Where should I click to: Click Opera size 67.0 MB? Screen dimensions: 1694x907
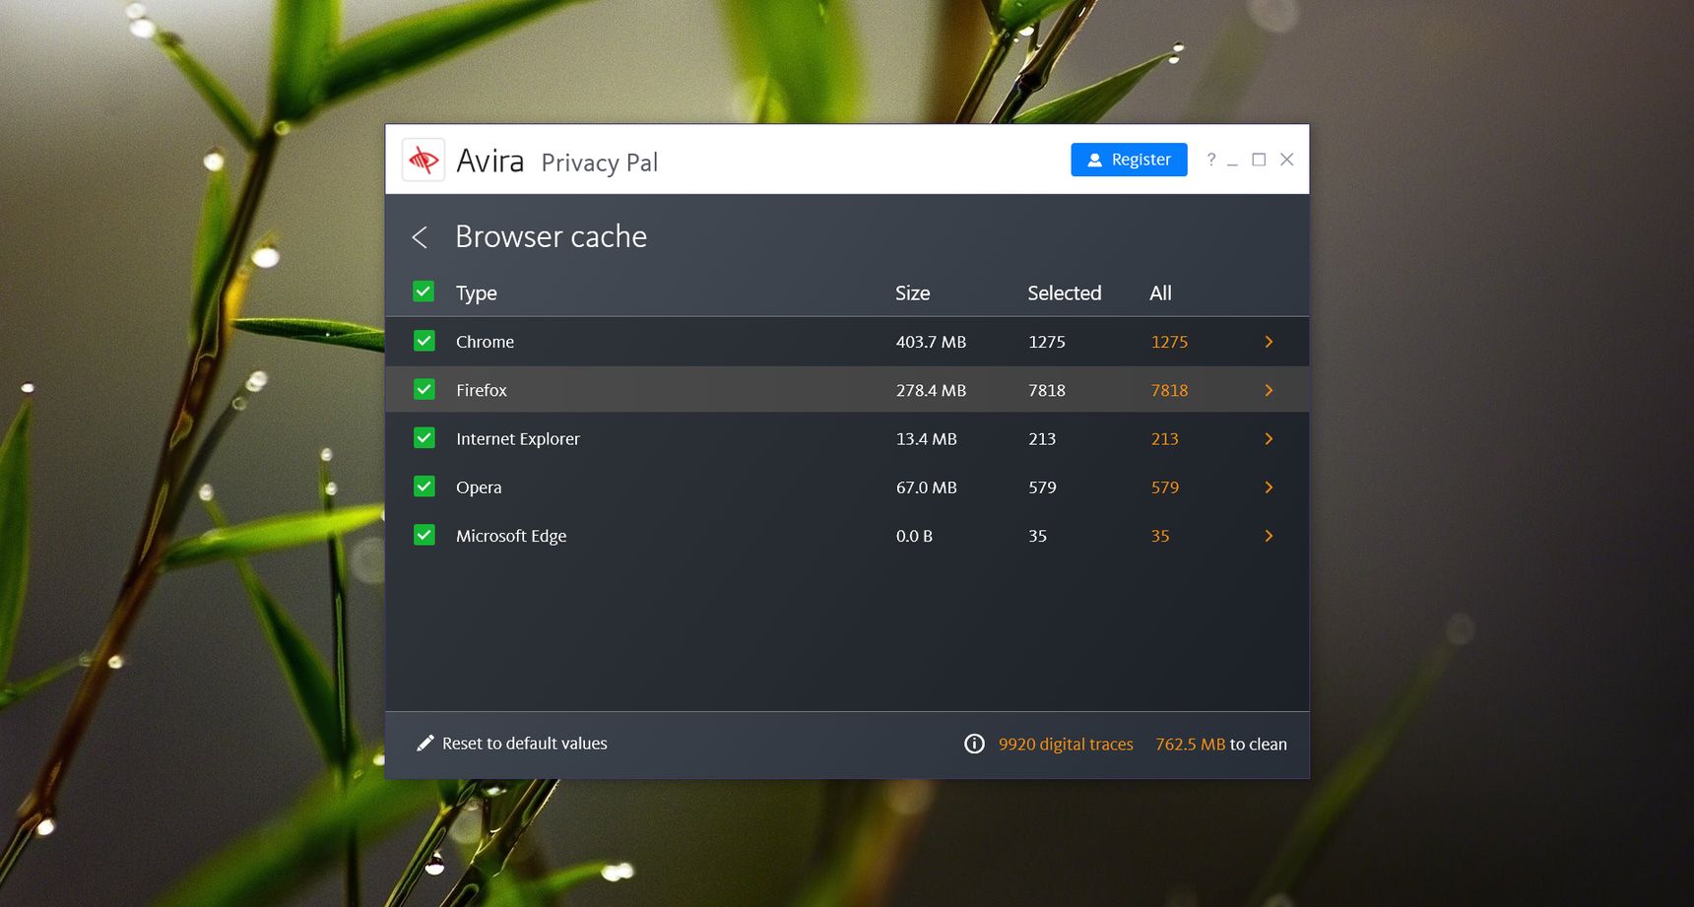click(x=927, y=487)
